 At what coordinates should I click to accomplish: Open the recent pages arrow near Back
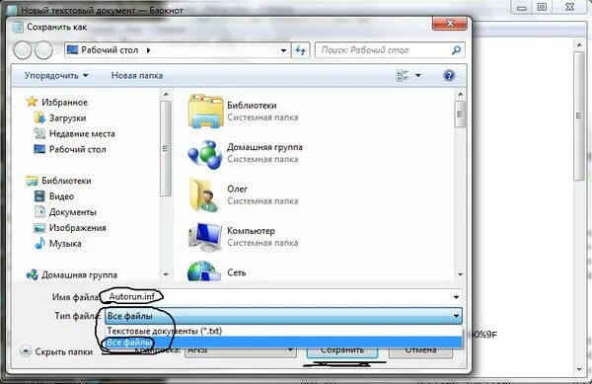coord(58,50)
